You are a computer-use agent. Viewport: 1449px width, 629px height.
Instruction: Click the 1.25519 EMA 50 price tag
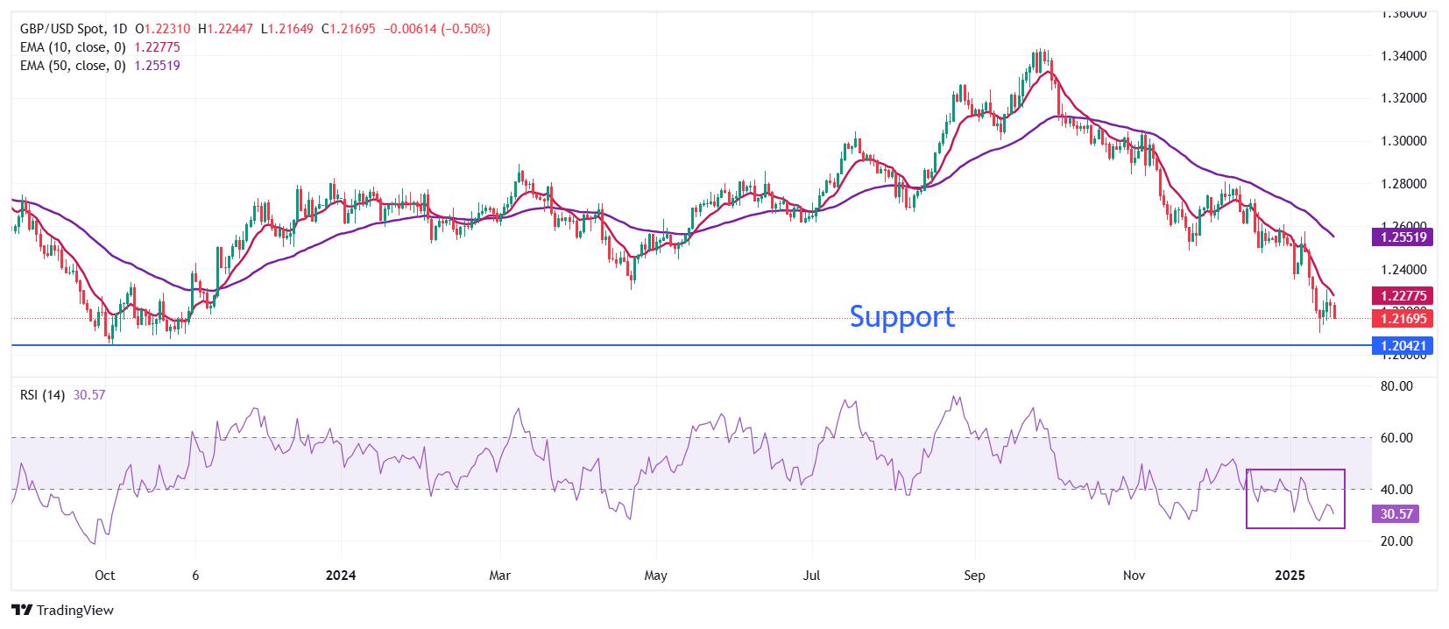click(x=1404, y=237)
